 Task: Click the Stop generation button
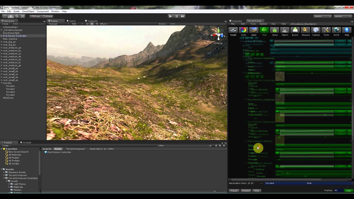pyautogui.click(x=257, y=191)
